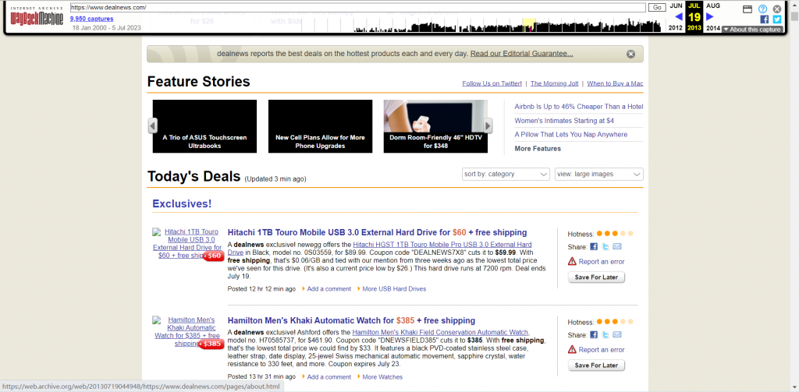Screen dimensions: 799x392
Task: Email the Hitachi hard drive deal
Action: click(x=617, y=247)
